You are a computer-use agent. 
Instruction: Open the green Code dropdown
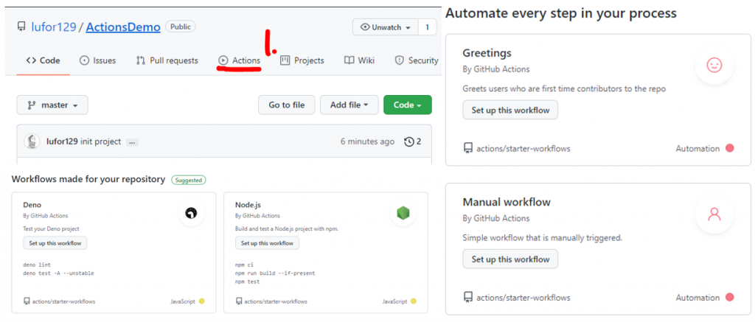407,105
